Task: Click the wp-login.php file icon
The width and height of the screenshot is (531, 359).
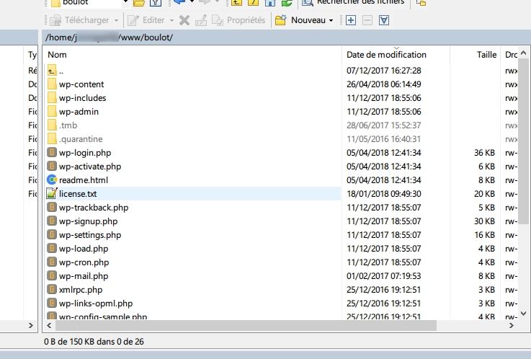Action: 52,152
